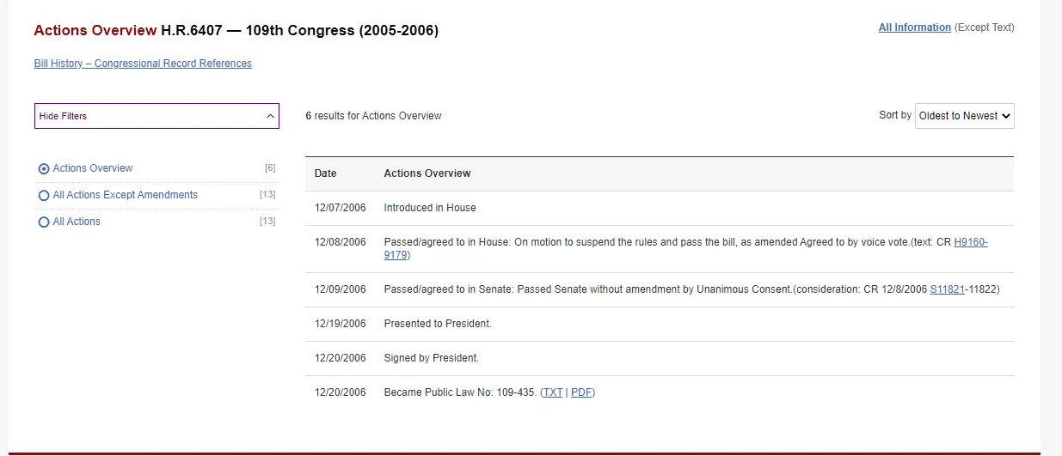Click the Introduced in House row
Image resolution: width=1062 pixels, height=456 pixels.
(430, 208)
